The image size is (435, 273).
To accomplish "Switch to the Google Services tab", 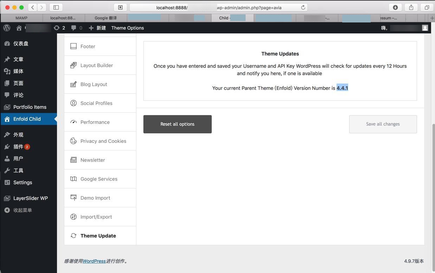I will coord(100,179).
